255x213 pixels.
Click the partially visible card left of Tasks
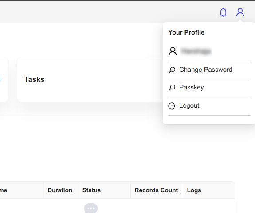[x=4, y=80]
